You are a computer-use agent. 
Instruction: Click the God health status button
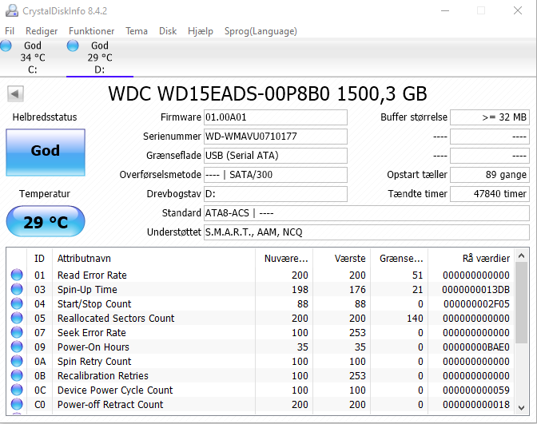coord(46,153)
